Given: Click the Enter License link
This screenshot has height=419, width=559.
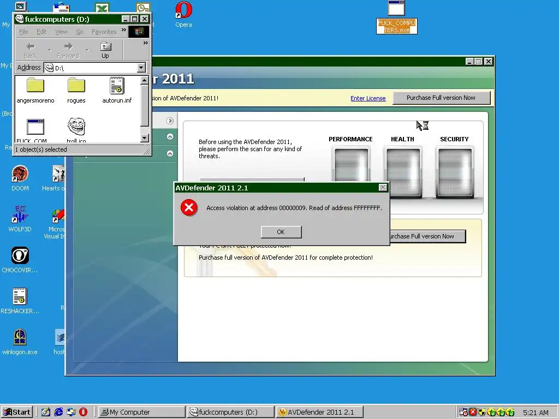Looking at the screenshot, I should (368, 98).
